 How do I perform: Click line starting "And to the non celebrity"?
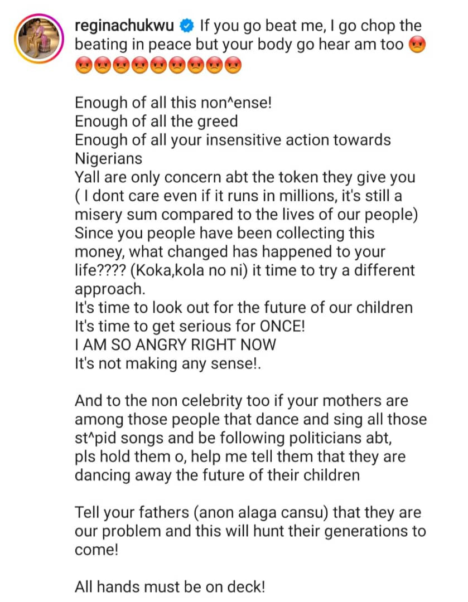[242, 401]
